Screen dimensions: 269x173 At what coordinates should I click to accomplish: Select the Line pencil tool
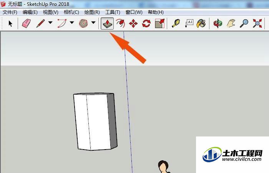click(x=41, y=23)
